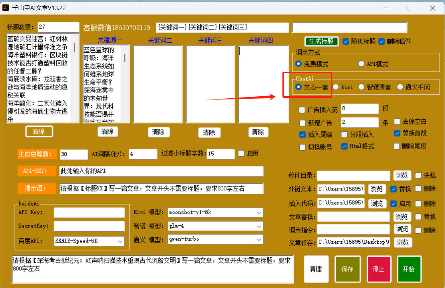Viewport: 445px width, 288px height.
Task: Click the green 生成标题 button
Action: (x=321, y=41)
